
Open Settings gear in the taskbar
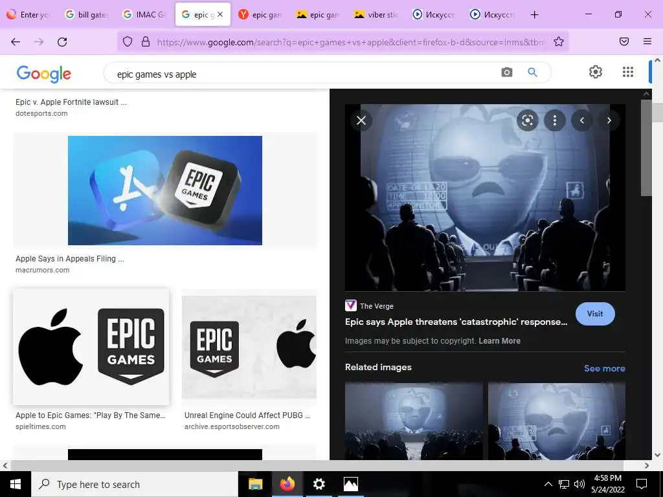[x=319, y=484]
